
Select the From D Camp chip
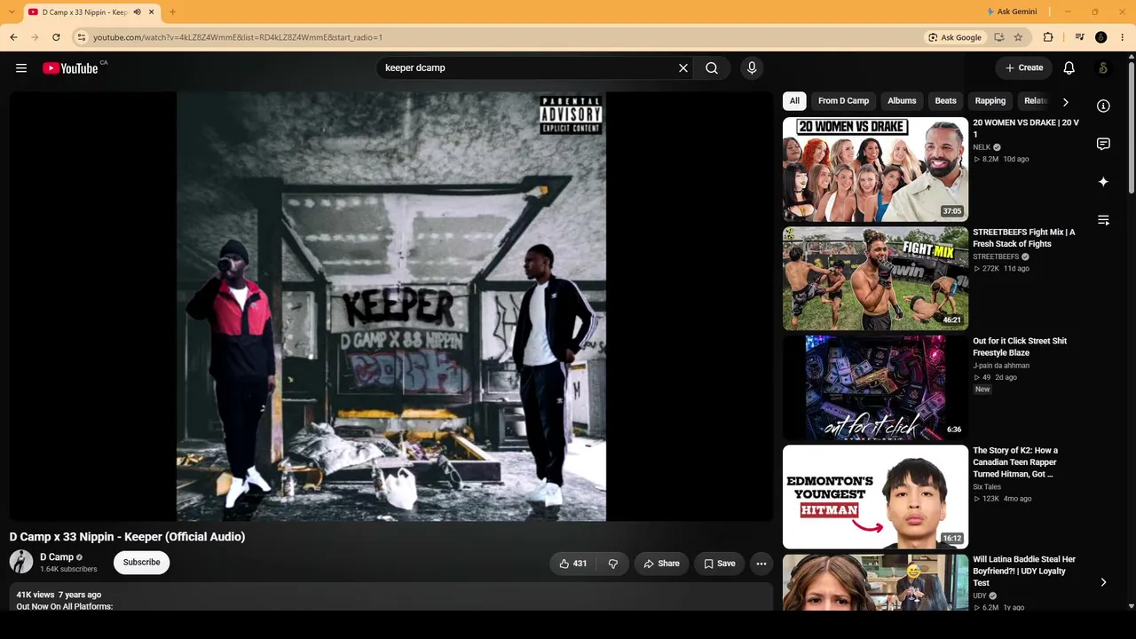[x=843, y=101]
